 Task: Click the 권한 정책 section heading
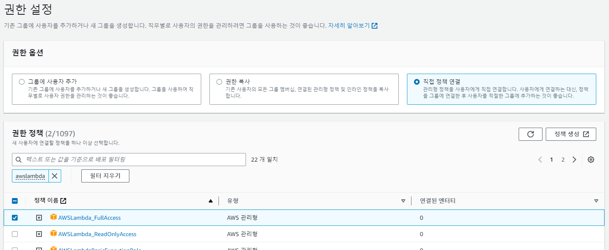click(28, 133)
